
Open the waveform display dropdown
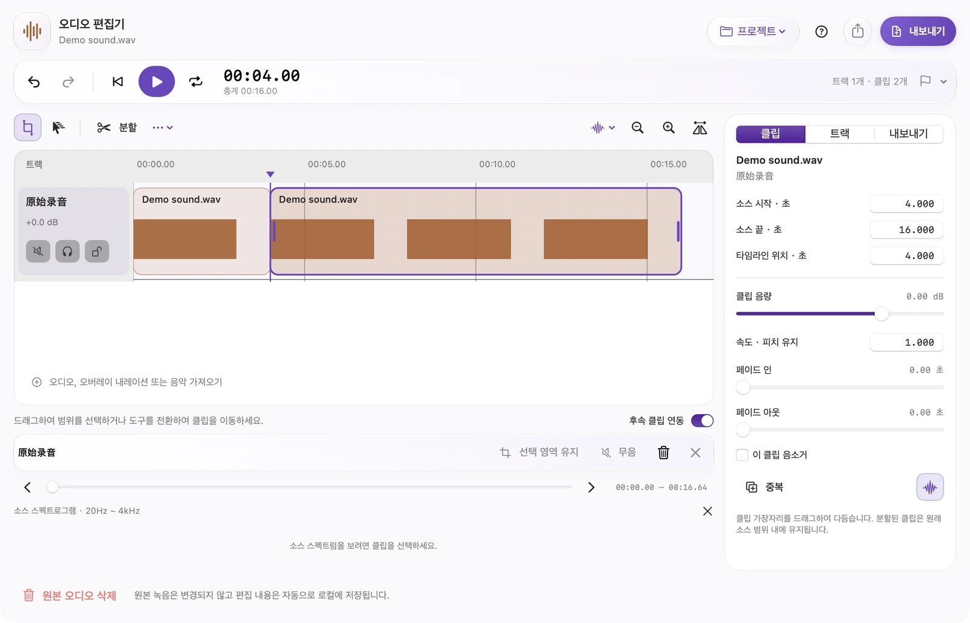point(603,127)
